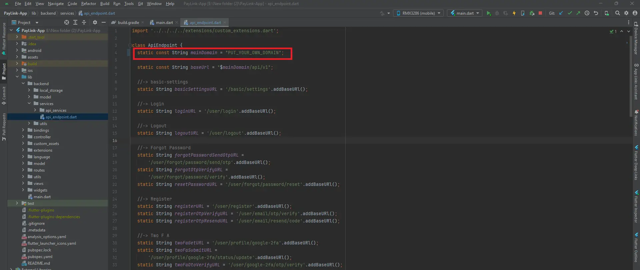Click the Flutter attach phone icon
This screenshot has width=640, height=270.
click(x=523, y=13)
